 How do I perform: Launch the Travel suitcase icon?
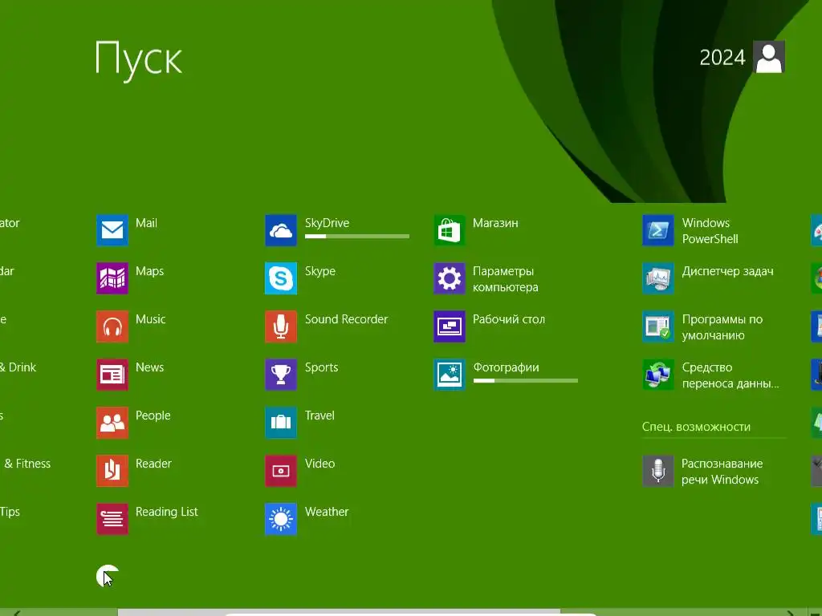pos(281,423)
